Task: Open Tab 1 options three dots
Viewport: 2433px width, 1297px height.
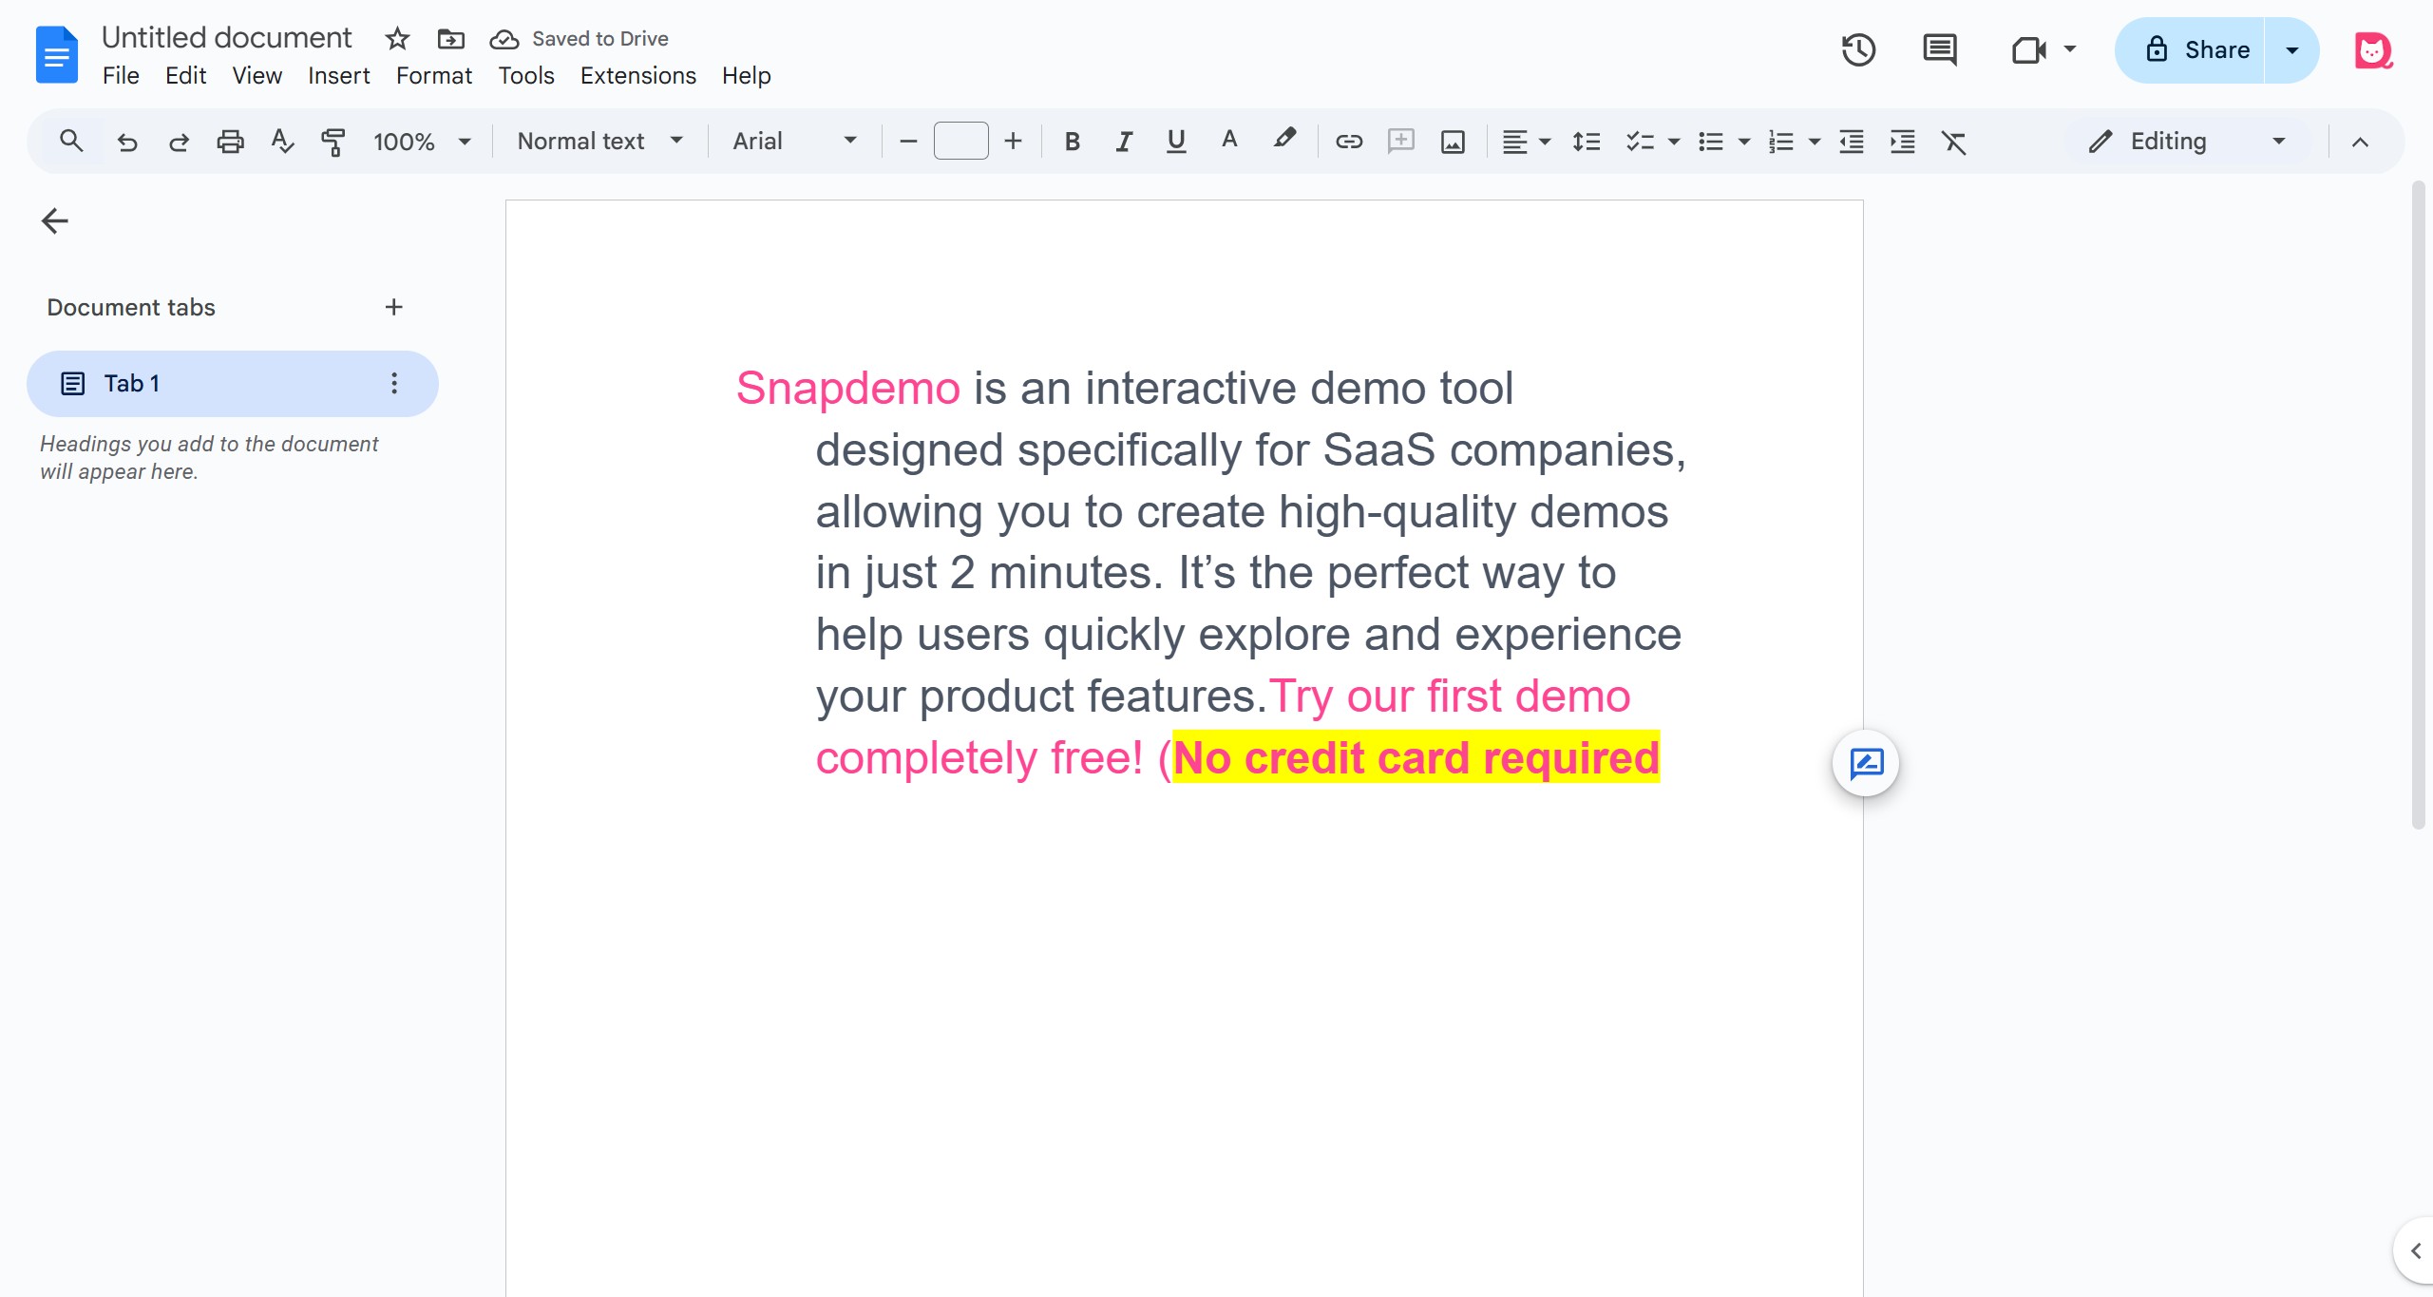Action: (x=394, y=384)
